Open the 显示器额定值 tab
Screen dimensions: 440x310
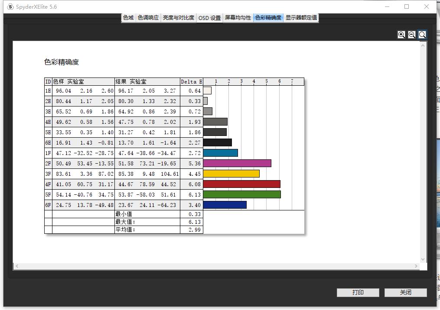pyautogui.click(x=301, y=18)
